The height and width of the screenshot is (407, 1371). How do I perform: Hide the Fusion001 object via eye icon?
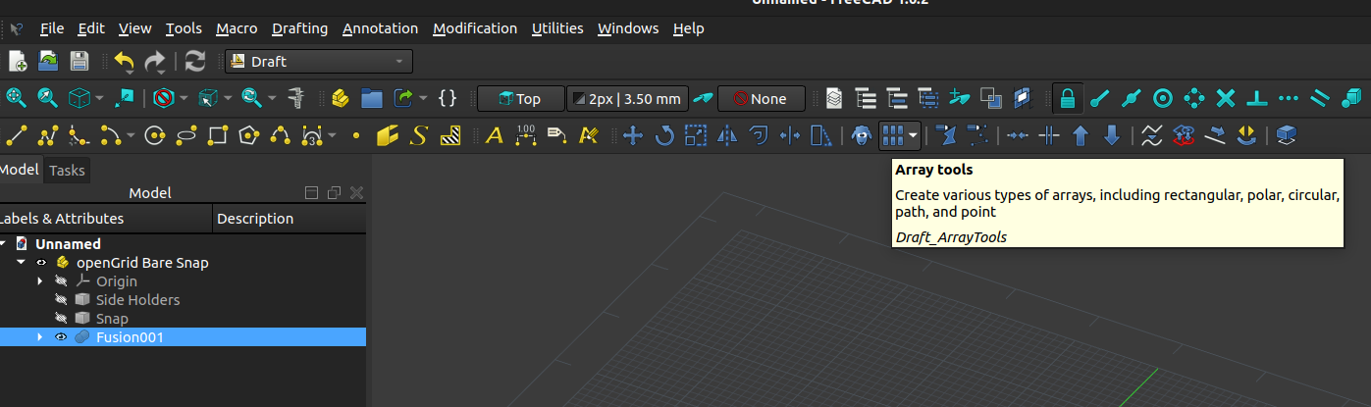coord(61,337)
